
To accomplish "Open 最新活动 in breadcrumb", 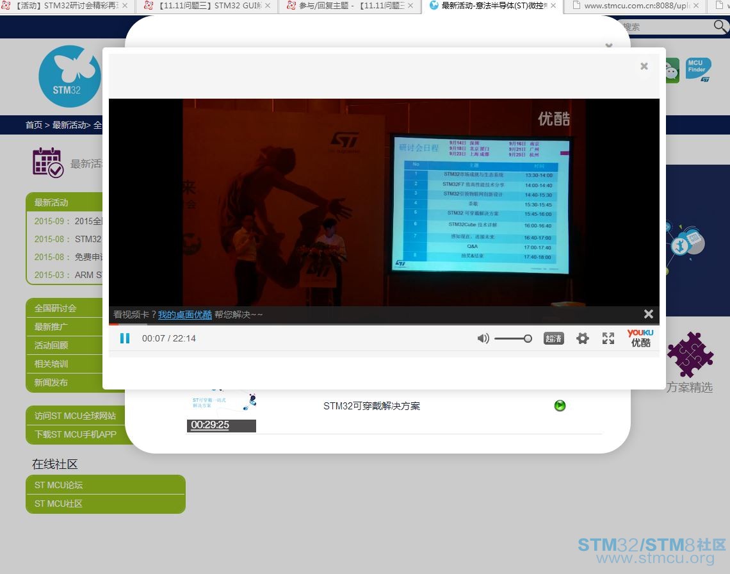I will (69, 125).
